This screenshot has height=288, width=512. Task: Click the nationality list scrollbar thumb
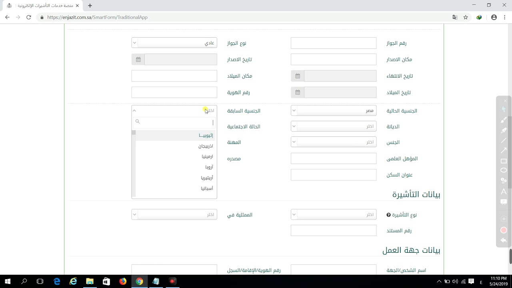tap(134, 132)
